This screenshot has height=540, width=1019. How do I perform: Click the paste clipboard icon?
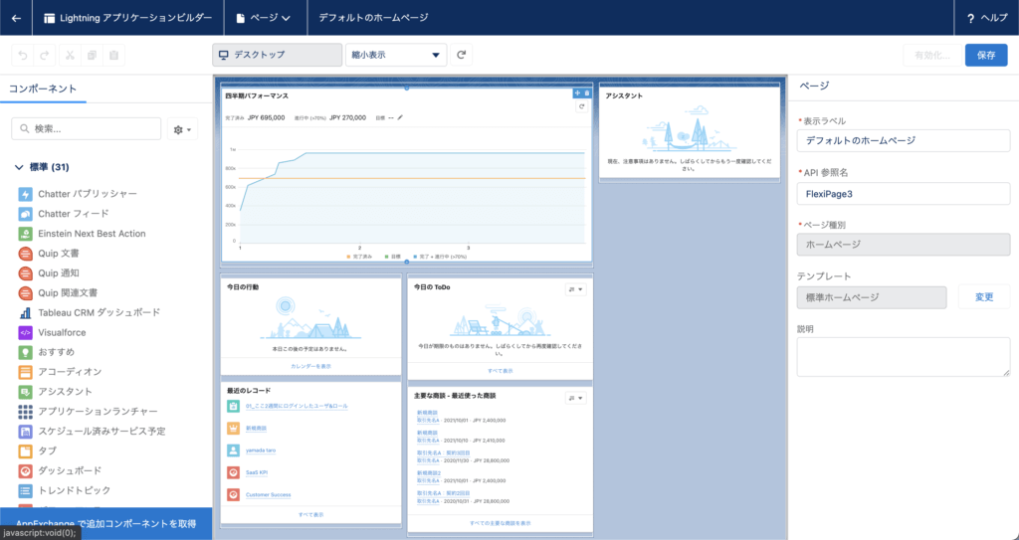(114, 55)
